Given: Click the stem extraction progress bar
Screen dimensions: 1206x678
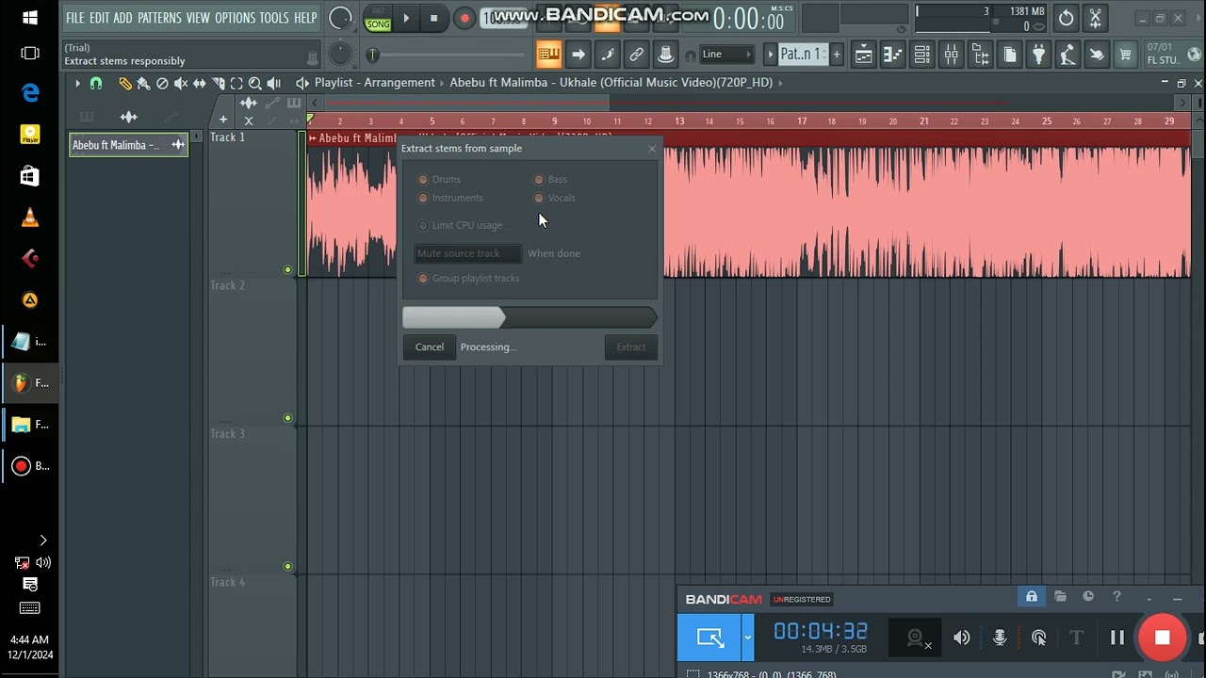Looking at the screenshot, I should [x=530, y=318].
